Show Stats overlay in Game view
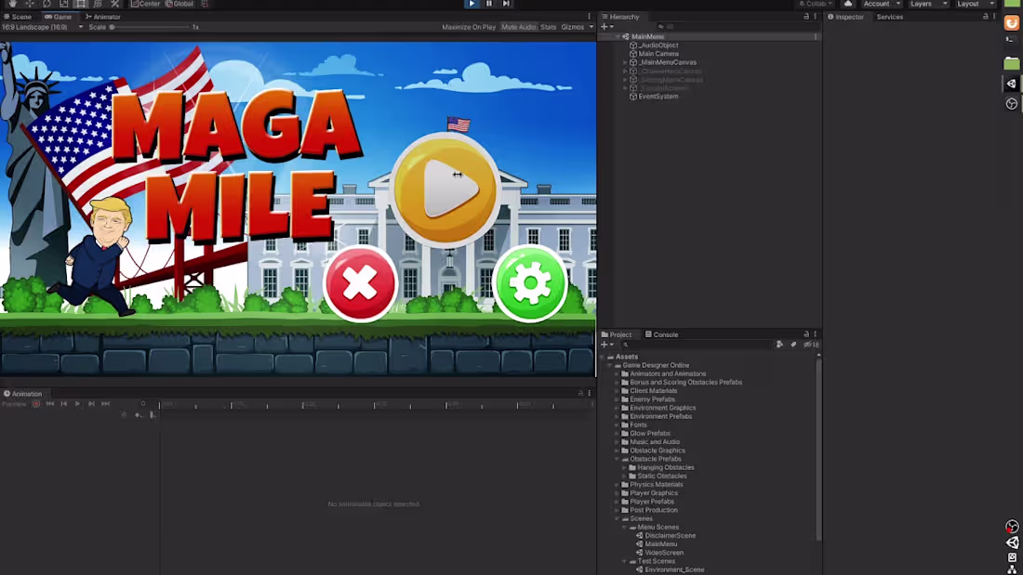The height and width of the screenshot is (575, 1023). (x=548, y=27)
